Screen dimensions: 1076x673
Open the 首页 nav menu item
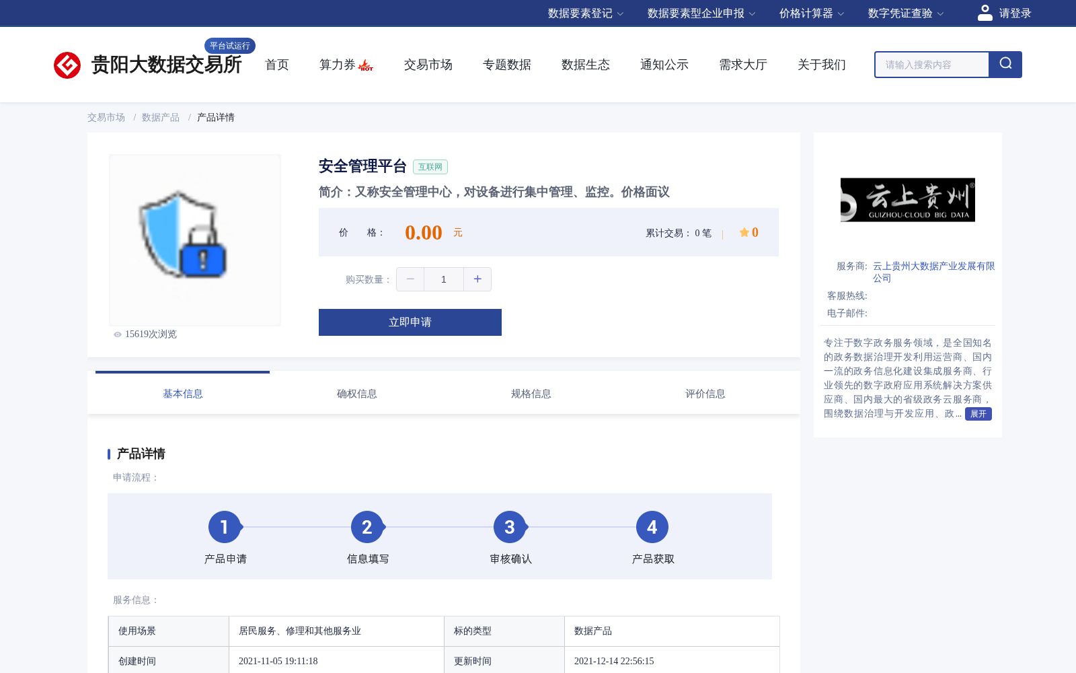pos(277,65)
